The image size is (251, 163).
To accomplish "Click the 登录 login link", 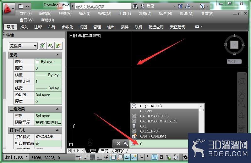I will point(150,6).
